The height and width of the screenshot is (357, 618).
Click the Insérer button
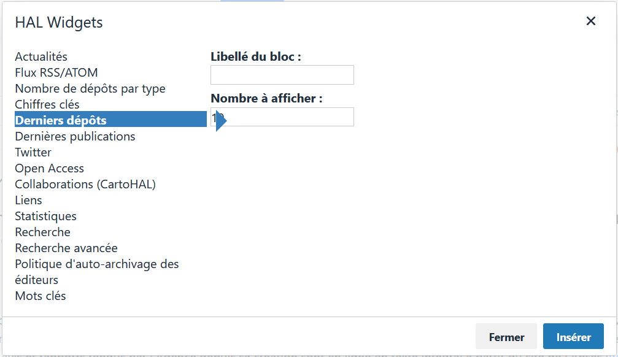tap(573, 336)
